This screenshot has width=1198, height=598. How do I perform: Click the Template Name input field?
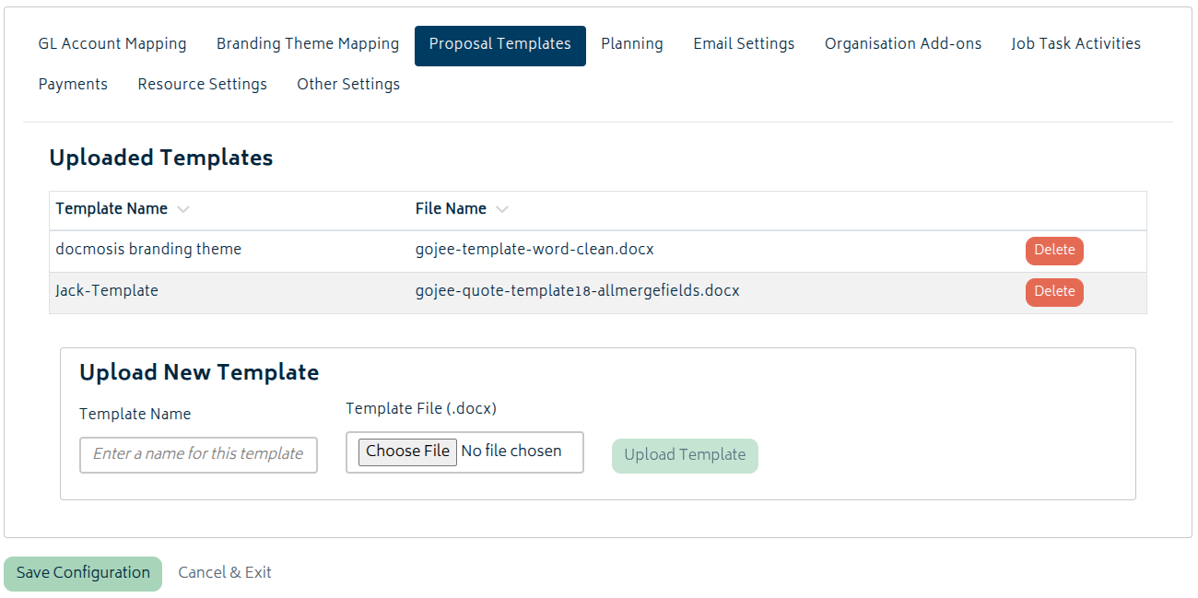(198, 454)
